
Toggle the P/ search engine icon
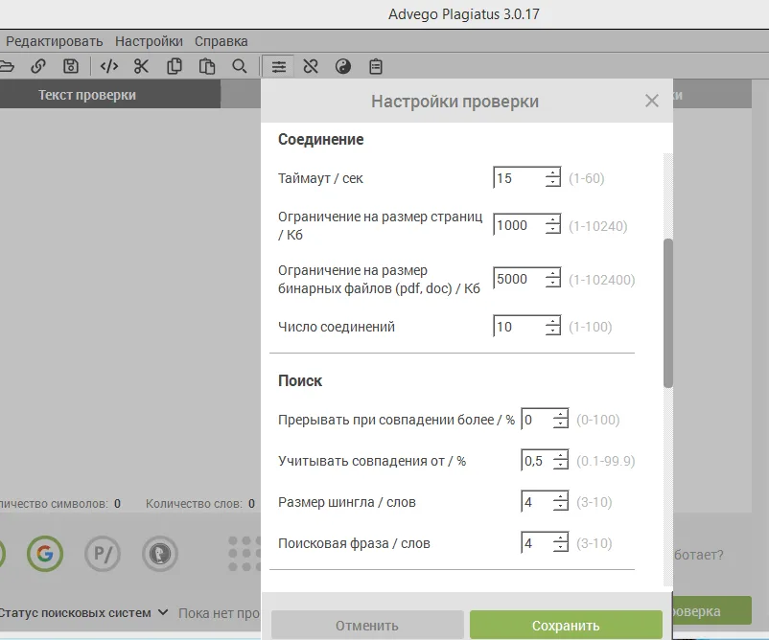(x=102, y=553)
